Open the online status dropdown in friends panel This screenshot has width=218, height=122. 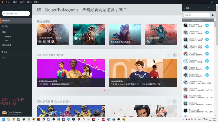188,8
